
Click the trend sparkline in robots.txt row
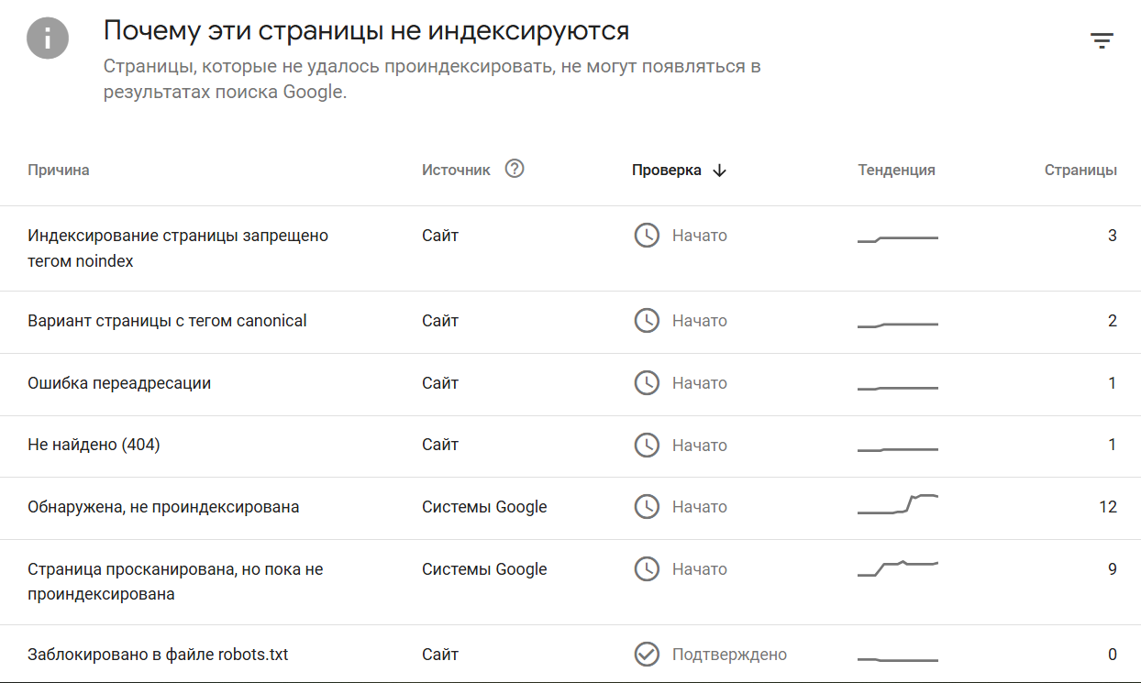click(898, 659)
